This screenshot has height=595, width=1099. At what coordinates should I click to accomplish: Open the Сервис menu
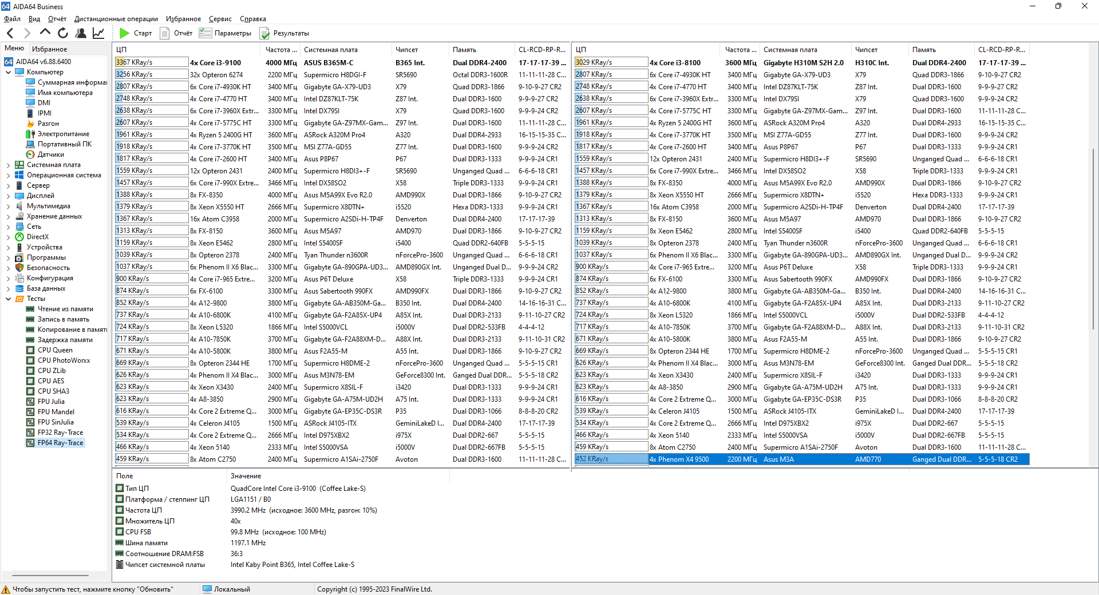point(220,19)
